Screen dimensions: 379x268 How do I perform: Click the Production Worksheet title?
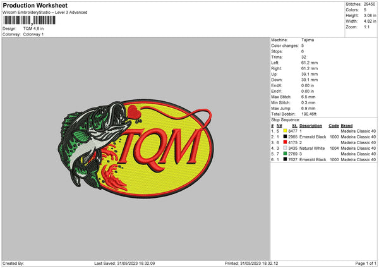35,5
